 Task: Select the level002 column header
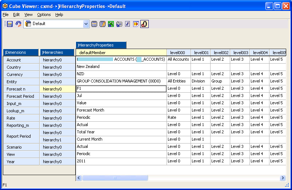tap(220, 53)
